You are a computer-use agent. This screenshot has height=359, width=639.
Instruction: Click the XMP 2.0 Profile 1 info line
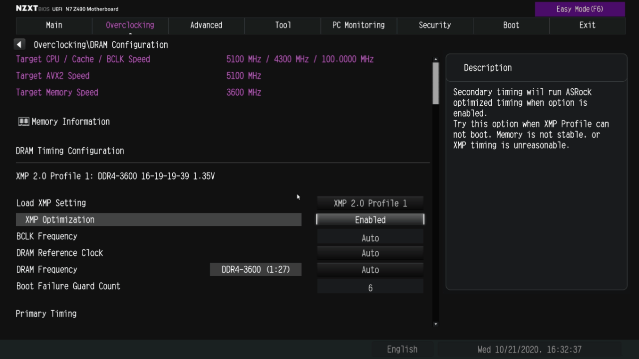(x=115, y=176)
